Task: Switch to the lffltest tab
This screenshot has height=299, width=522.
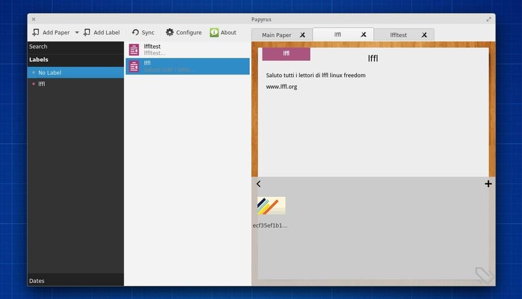Action: click(x=398, y=35)
